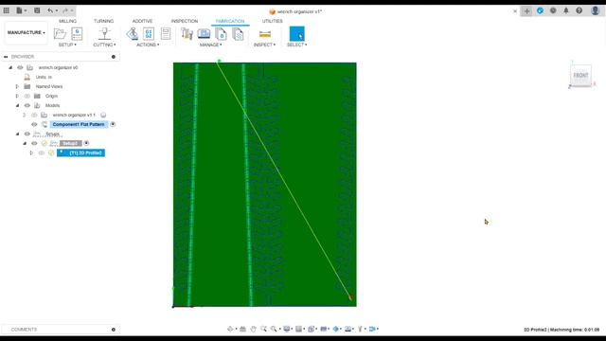
Task: Expand the 2D Profile2 operation
Action: [x=31, y=153]
